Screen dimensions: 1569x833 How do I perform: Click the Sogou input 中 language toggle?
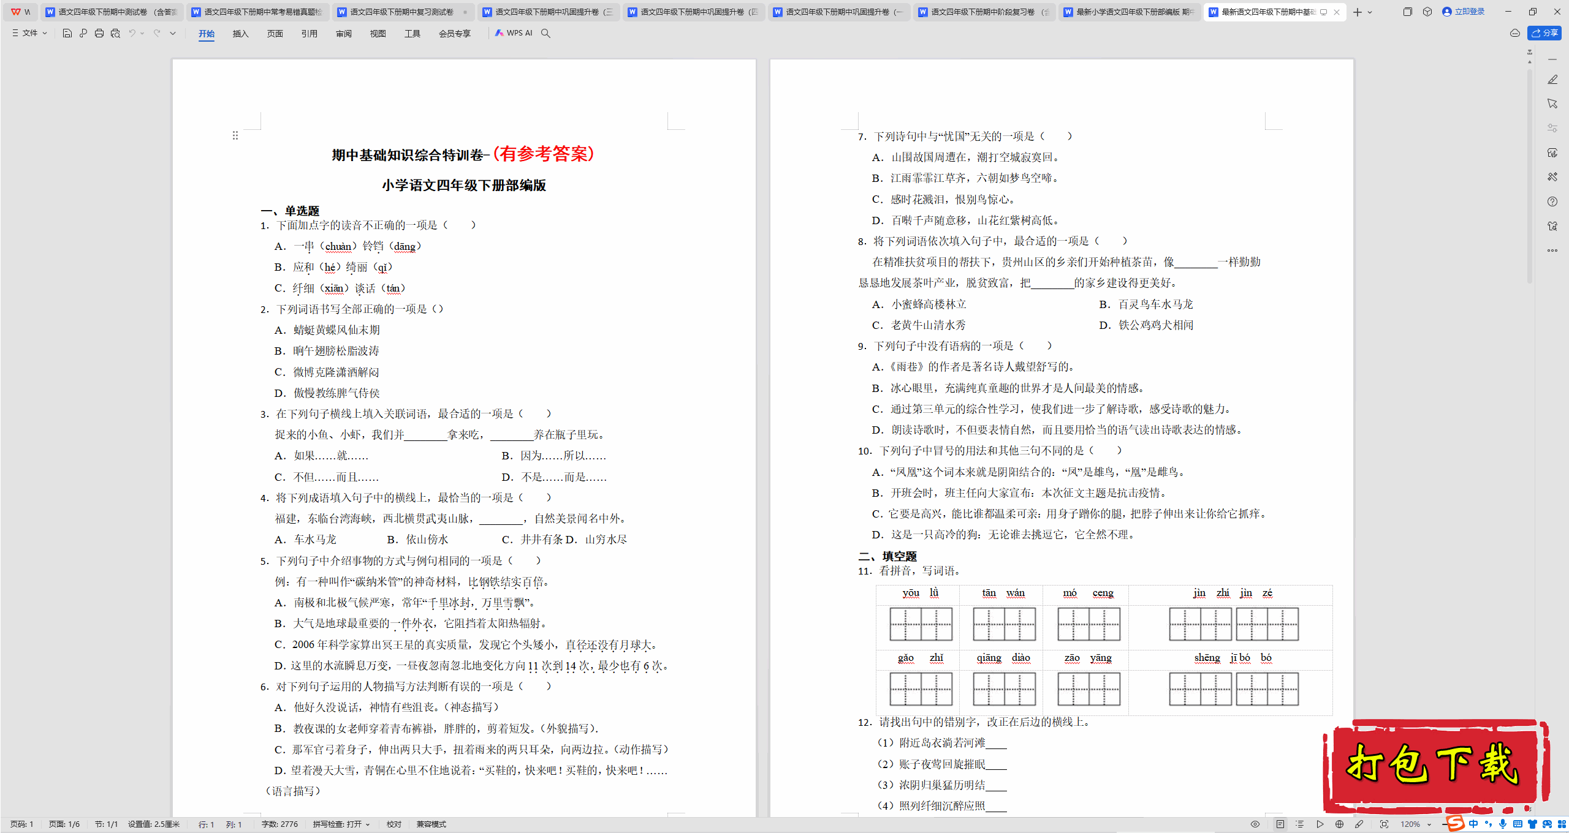pyautogui.click(x=1473, y=824)
